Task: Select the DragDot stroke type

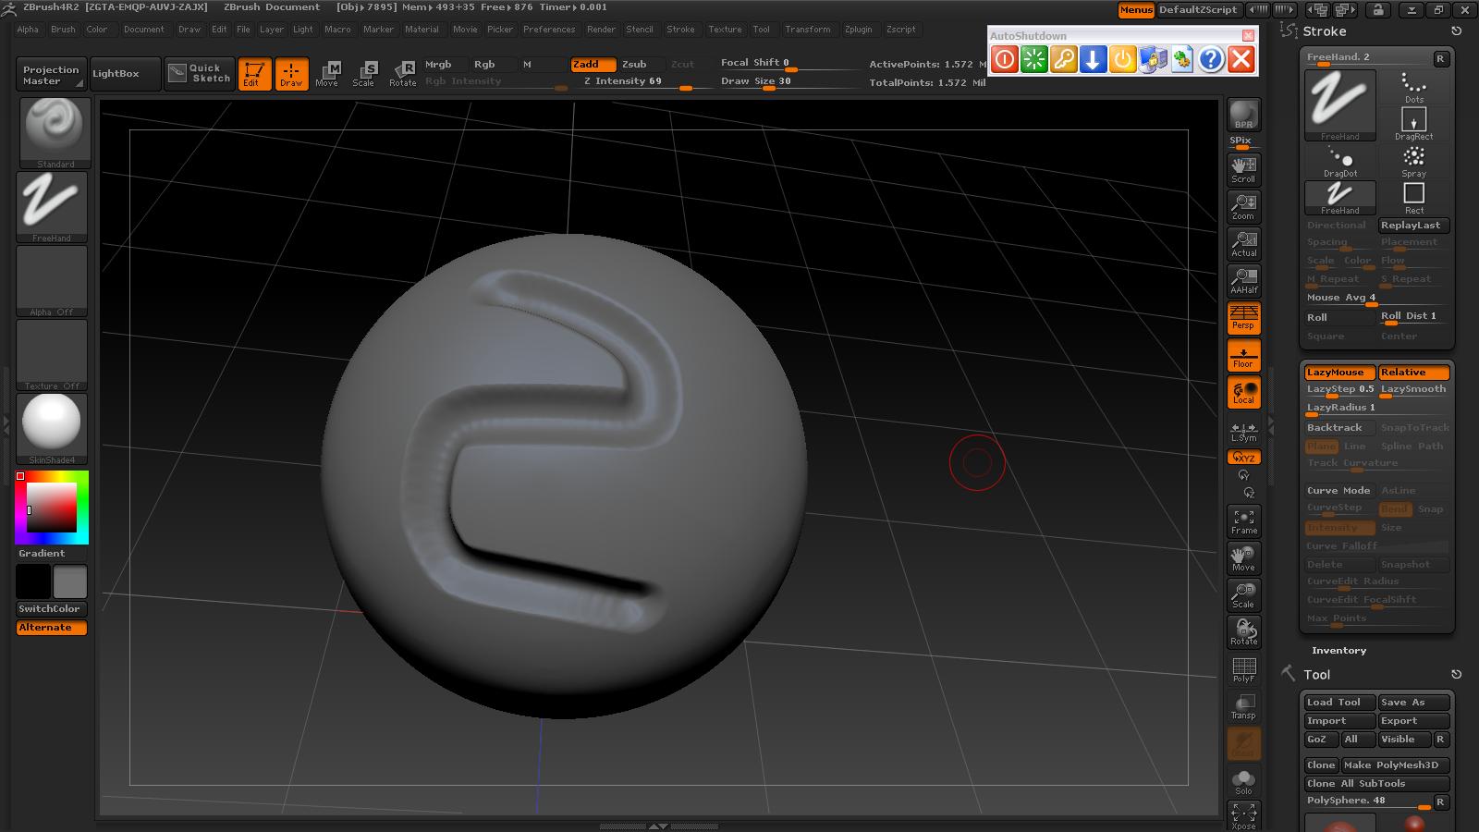Action: [x=1339, y=161]
